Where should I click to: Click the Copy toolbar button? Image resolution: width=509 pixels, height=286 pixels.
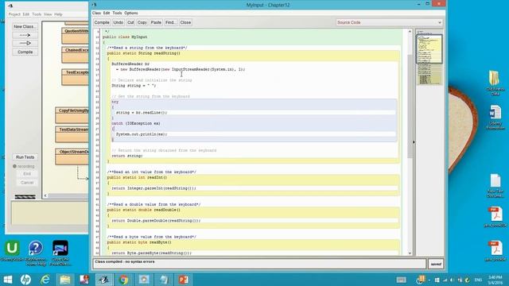click(x=142, y=22)
